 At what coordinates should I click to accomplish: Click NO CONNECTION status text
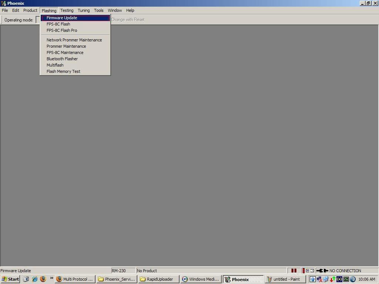coord(345,271)
